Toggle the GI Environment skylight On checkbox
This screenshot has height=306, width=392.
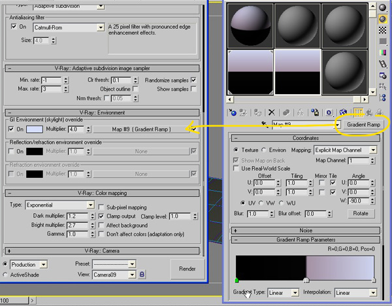(12, 129)
